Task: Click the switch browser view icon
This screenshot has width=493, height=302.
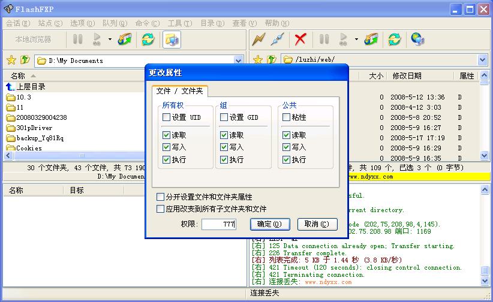Action: 172,40
